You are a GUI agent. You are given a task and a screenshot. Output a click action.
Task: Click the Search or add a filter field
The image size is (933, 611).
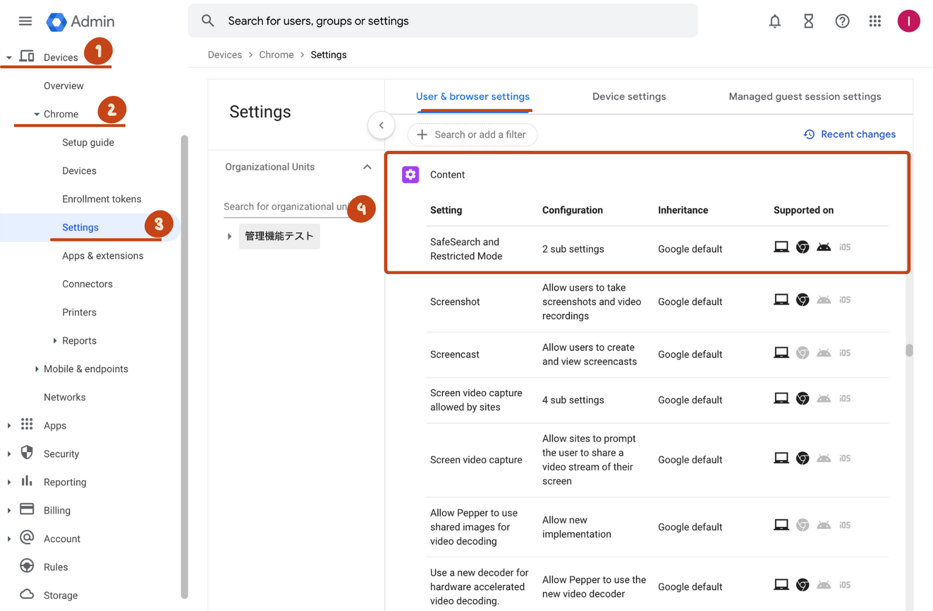coord(479,134)
